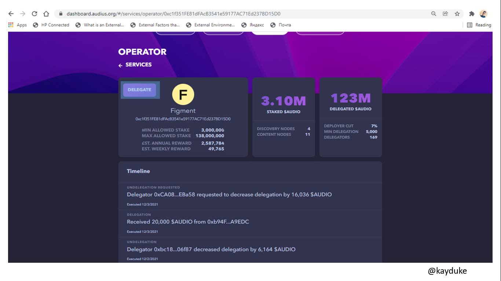Click the Figment yellow F avatar
The width and height of the screenshot is (501, 281).
183,94
